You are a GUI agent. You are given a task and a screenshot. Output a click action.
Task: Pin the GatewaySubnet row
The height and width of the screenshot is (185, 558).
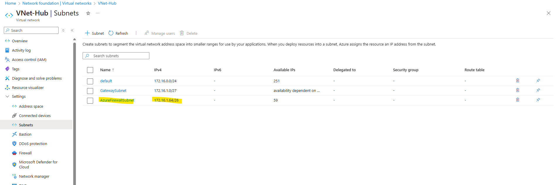pyautogui.click(x=538, y=90)
